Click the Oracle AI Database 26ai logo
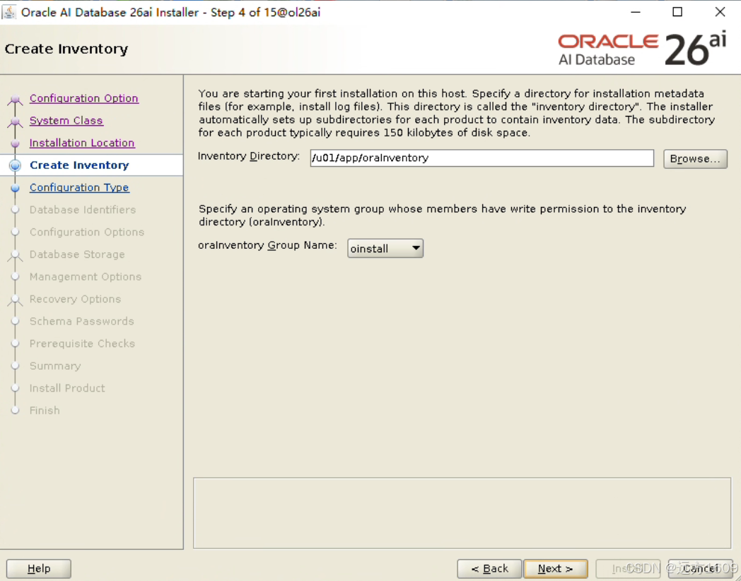 pos(642,49)
